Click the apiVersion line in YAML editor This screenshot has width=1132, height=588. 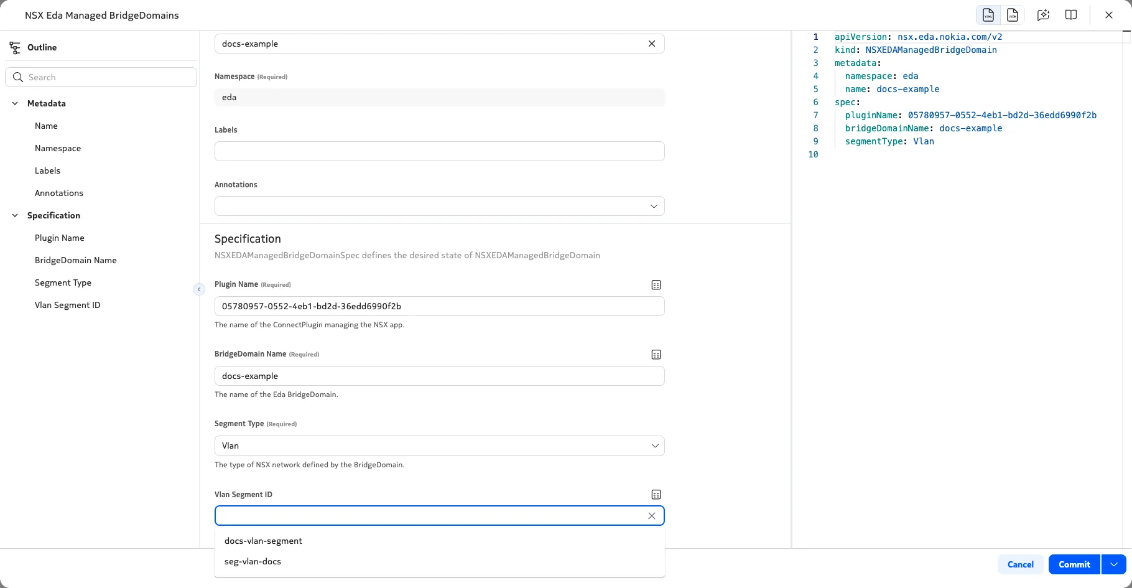(x=918, y=37)
